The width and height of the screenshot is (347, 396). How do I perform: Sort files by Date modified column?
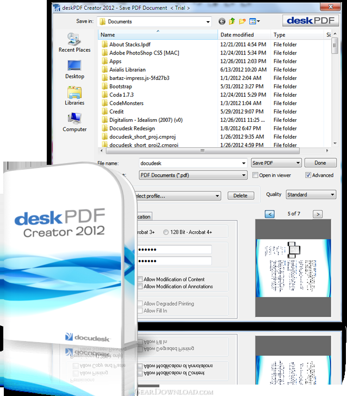point(237,35)
